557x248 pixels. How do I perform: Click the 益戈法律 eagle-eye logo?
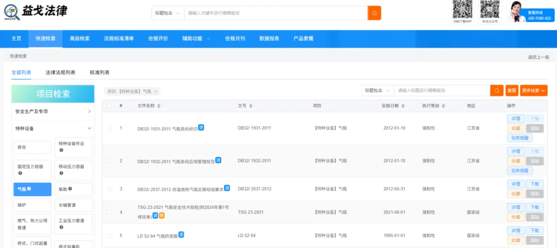pos(36,12)
